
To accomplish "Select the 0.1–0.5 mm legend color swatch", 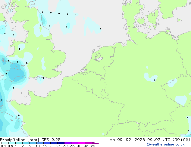I will 5,143.
